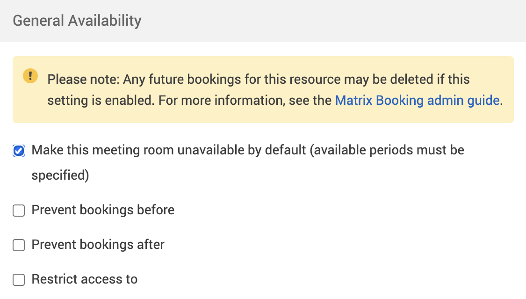The width and height of the screenshot is (526, 299).
Task: Enable the Prevent bookings before checkbox
Action: pos(19,211)
